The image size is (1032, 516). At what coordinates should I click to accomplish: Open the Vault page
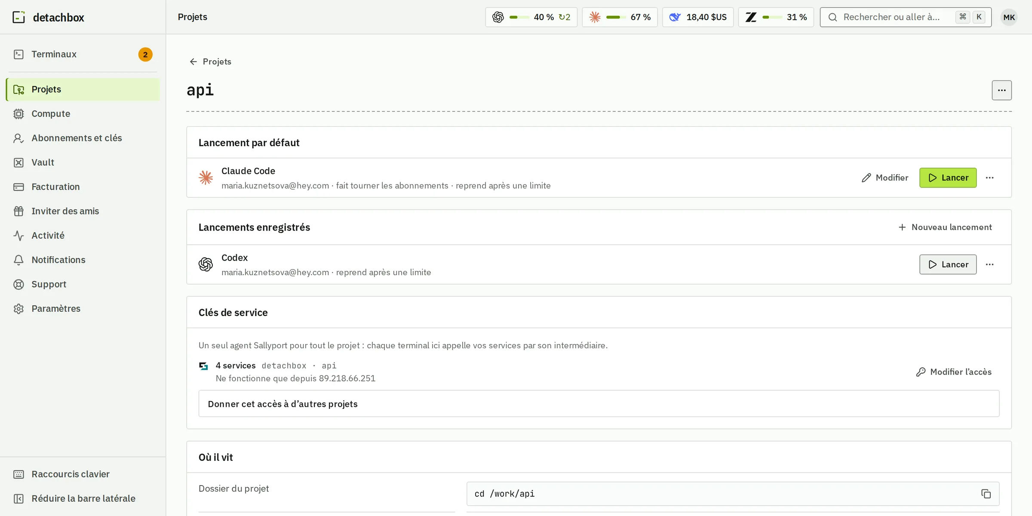(x=83, y=163)
